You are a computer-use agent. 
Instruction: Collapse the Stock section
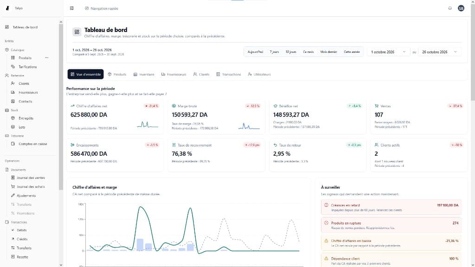coord(14,110)
